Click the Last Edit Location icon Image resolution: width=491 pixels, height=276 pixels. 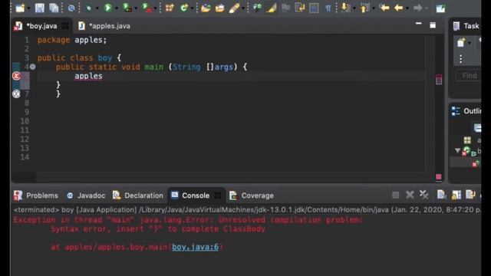384,8
